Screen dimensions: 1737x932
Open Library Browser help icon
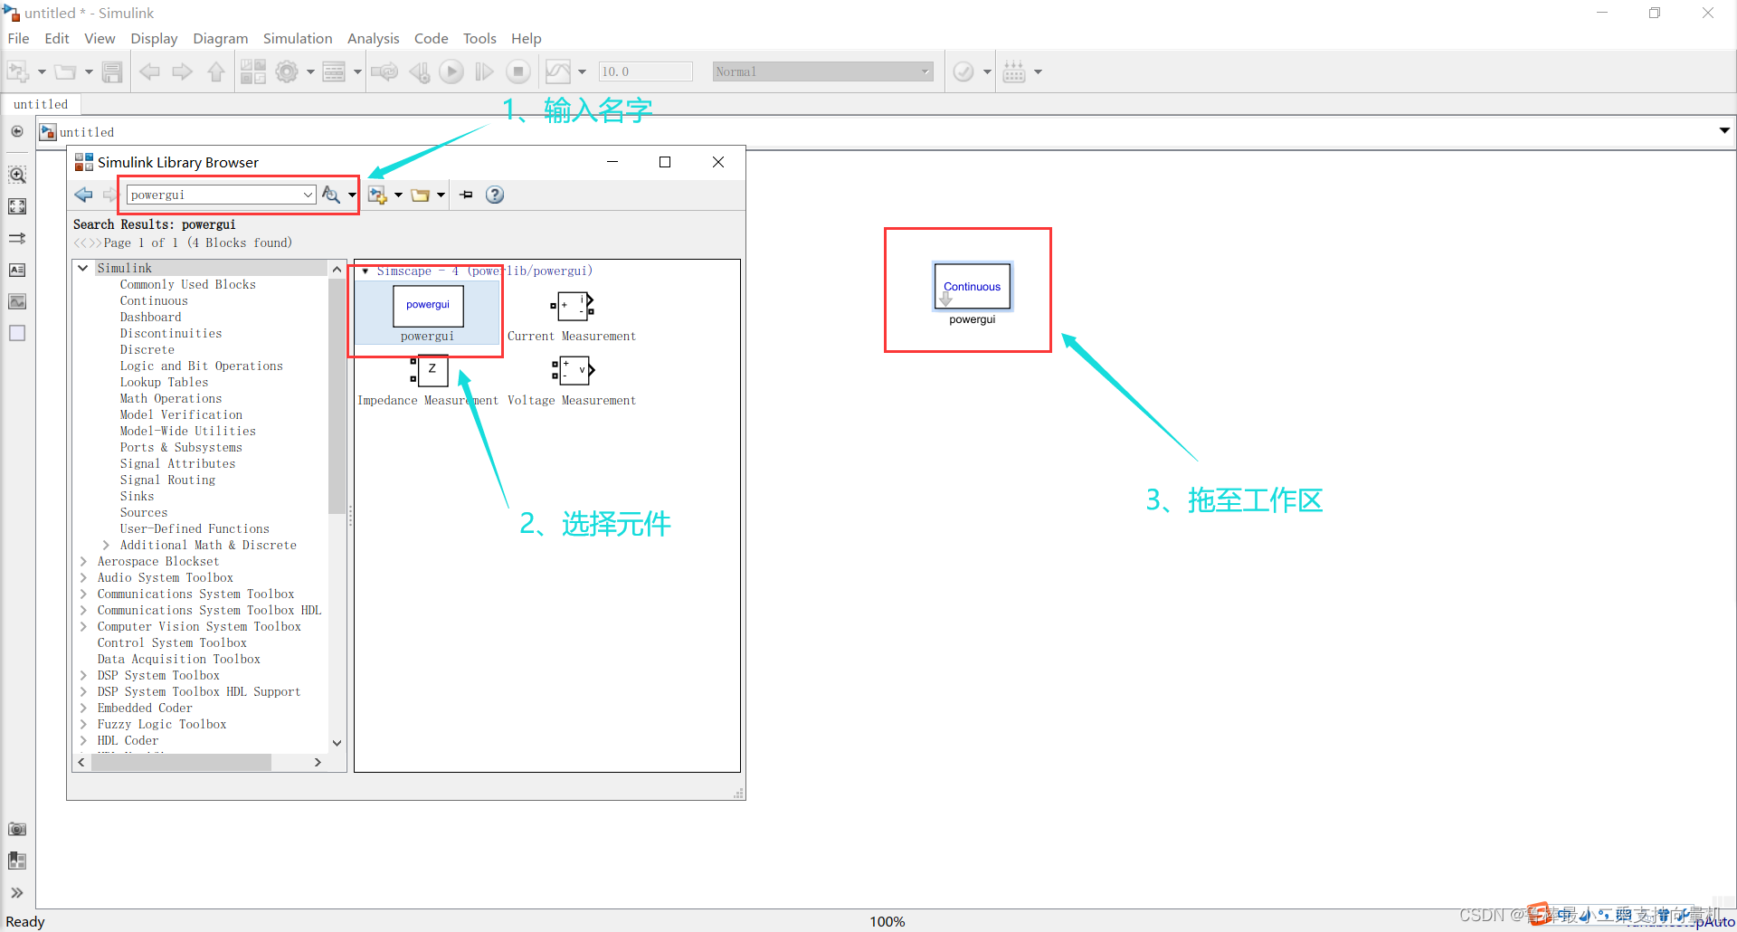pyautogui.click(x=495, y=195)
